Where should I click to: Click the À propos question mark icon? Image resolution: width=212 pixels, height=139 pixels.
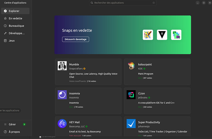point(5,132)
